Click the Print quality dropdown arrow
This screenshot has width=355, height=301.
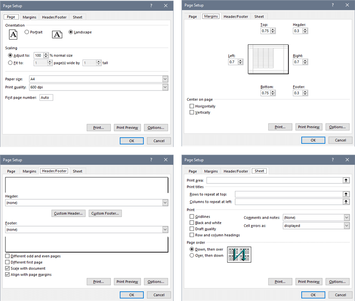[165, 87]
